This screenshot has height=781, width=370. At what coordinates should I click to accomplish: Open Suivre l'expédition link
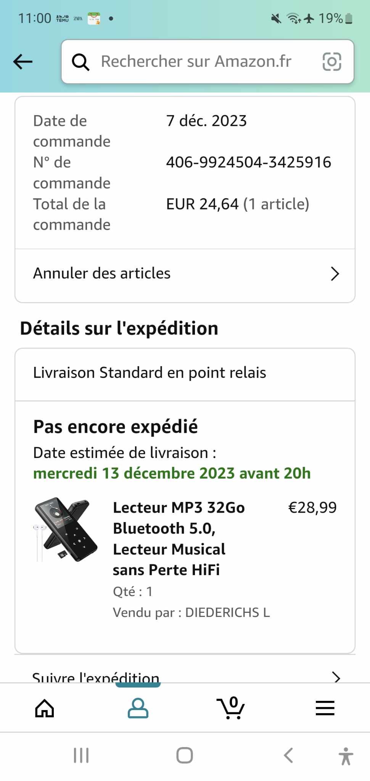pos(96,677)
